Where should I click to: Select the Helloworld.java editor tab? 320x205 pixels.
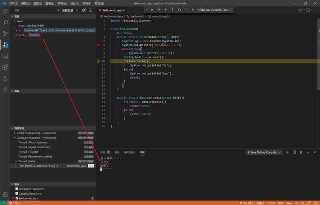click(x=112, y=10)
